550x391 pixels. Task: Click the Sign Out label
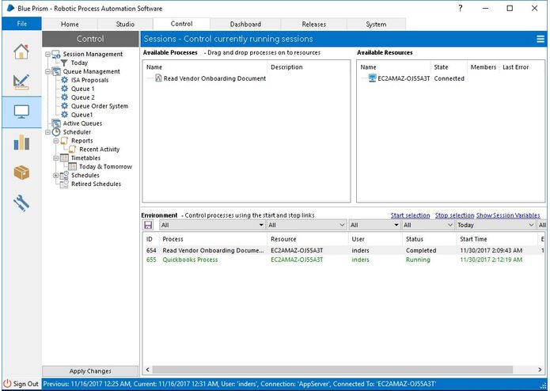click(25, 384)
